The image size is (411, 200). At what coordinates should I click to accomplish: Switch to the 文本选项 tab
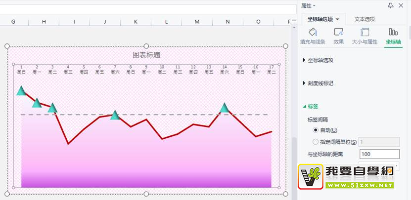click(365, 19)
